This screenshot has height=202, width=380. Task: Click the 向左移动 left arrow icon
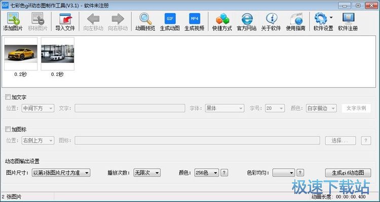click(x=93, y=19)
